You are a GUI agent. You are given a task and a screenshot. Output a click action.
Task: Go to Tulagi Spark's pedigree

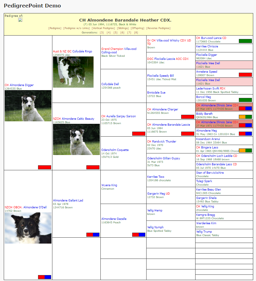(x=204, y=181)
